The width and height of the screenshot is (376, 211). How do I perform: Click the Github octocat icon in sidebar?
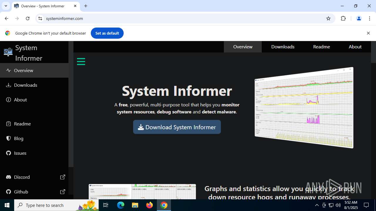coord(9,192)
